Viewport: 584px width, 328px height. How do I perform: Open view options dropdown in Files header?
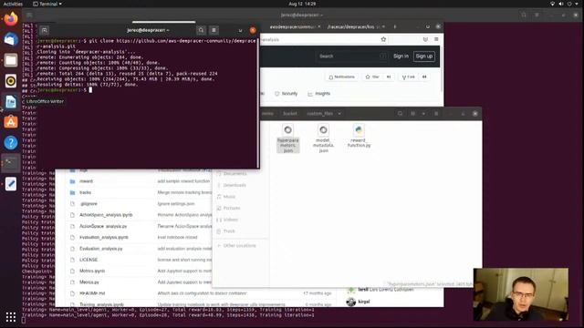tap(423, 113)
